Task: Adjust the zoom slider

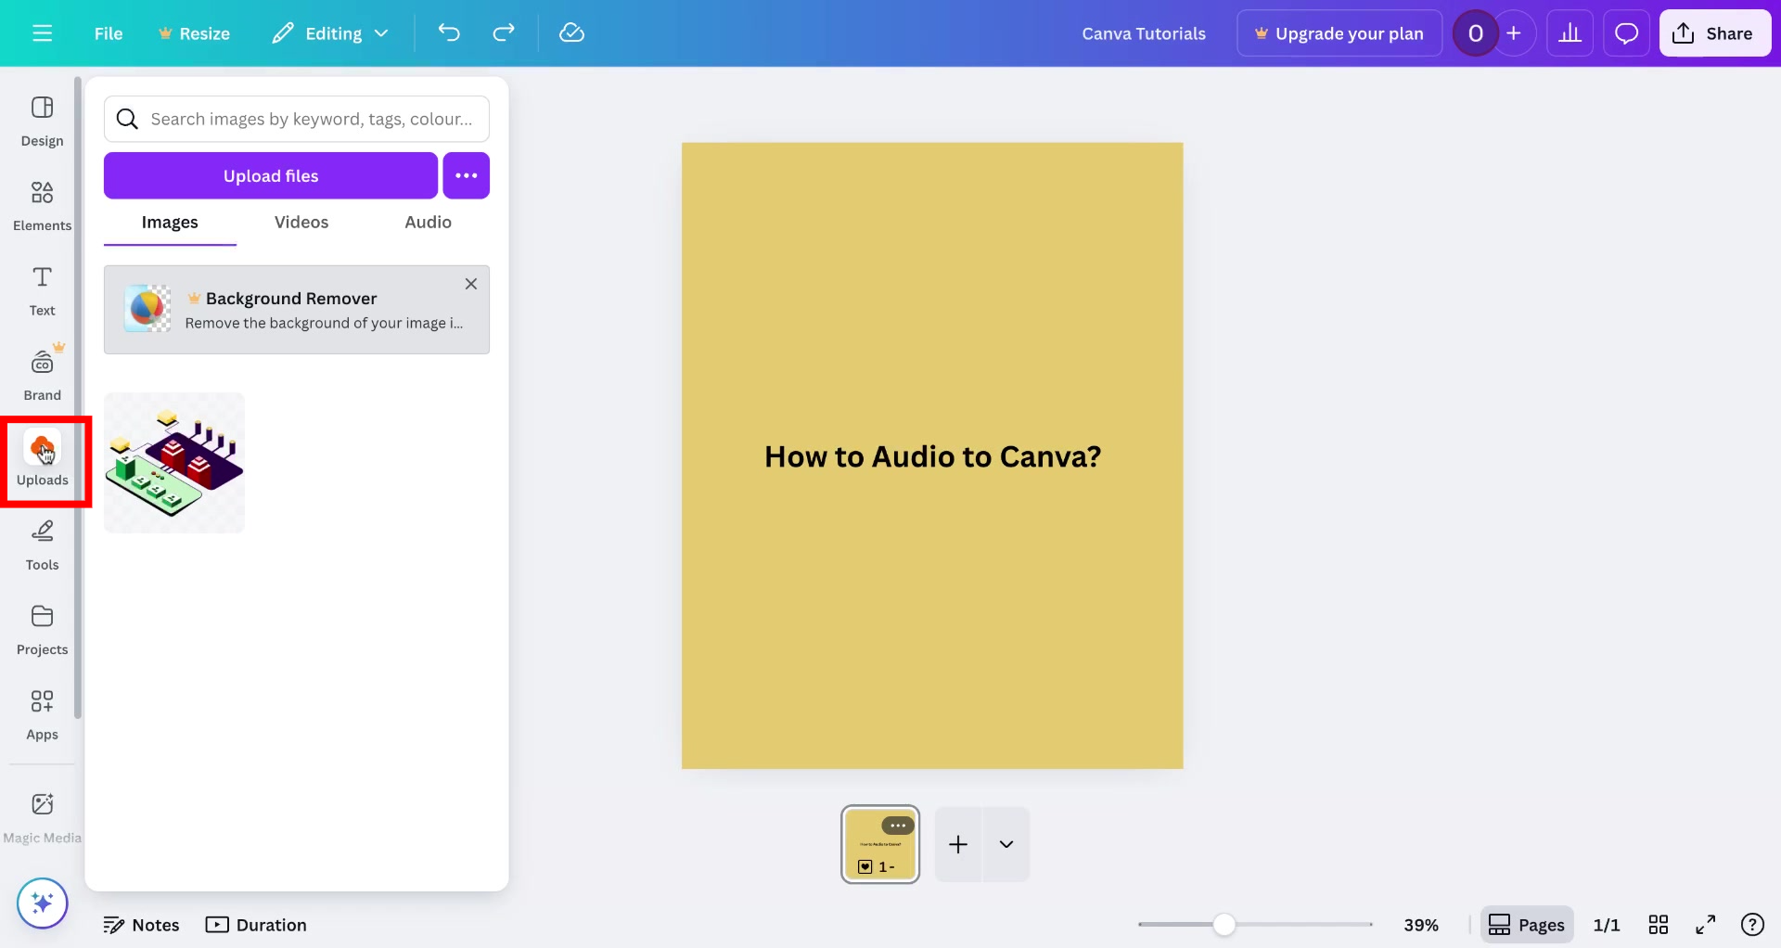Action: point(1226,924)
